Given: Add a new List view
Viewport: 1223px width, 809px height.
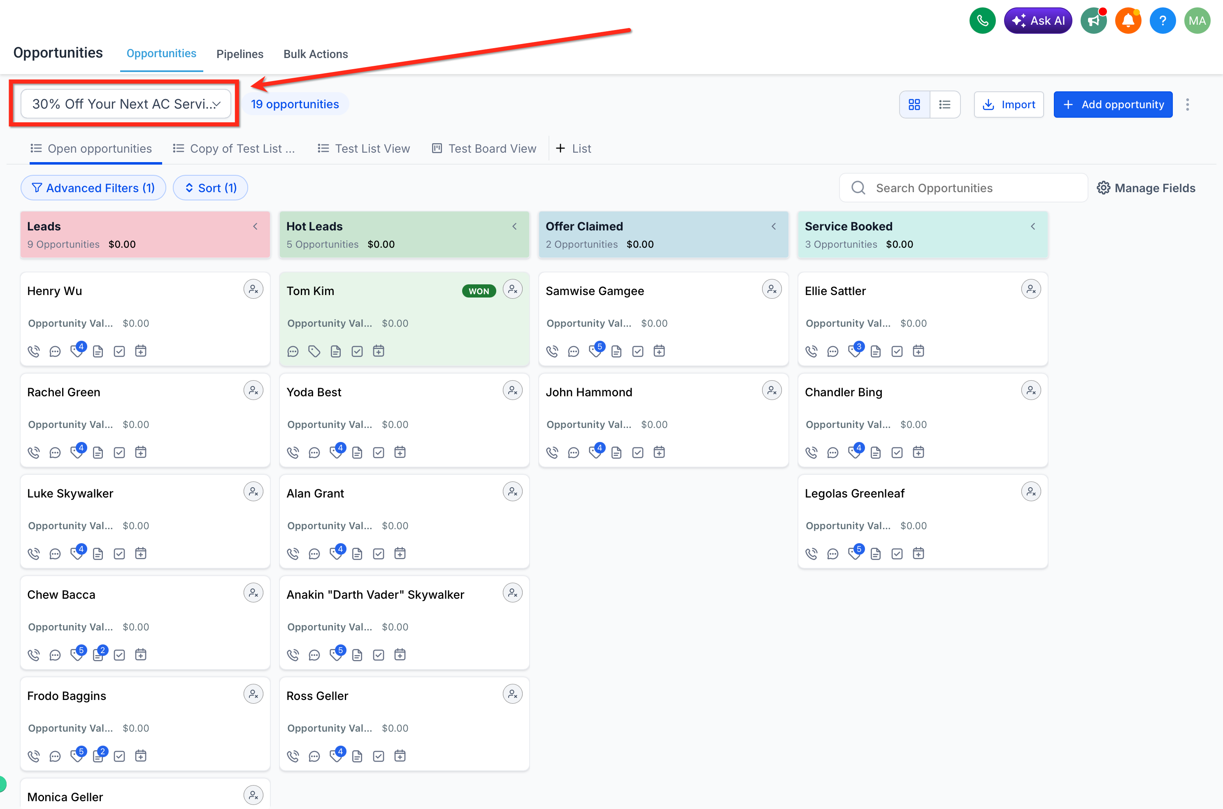Looking at the screenshot, I should 573,149.
